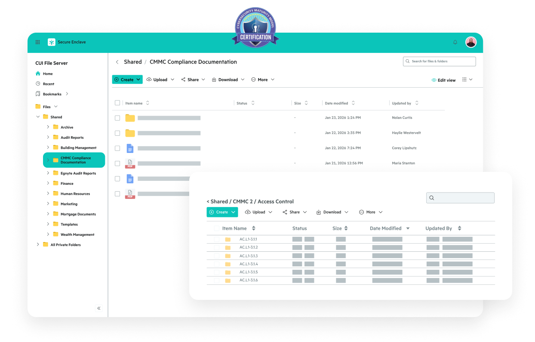The width and height of the screenshot is (535, 342).
Task: Open the Mortgage Documents folder
Action: (74, 214)
